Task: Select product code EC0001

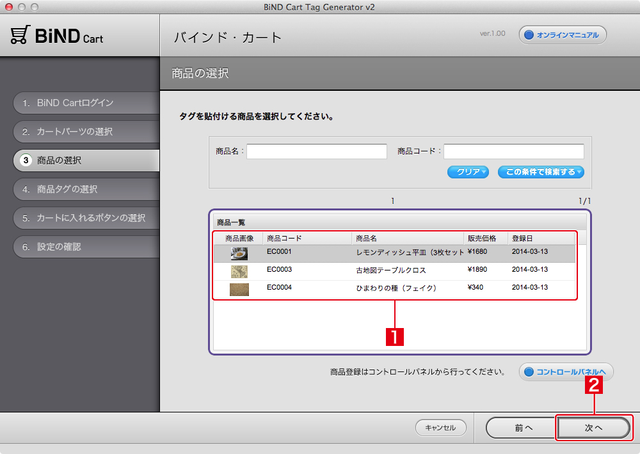Action: pyautogui.click(x=279, y=251)
